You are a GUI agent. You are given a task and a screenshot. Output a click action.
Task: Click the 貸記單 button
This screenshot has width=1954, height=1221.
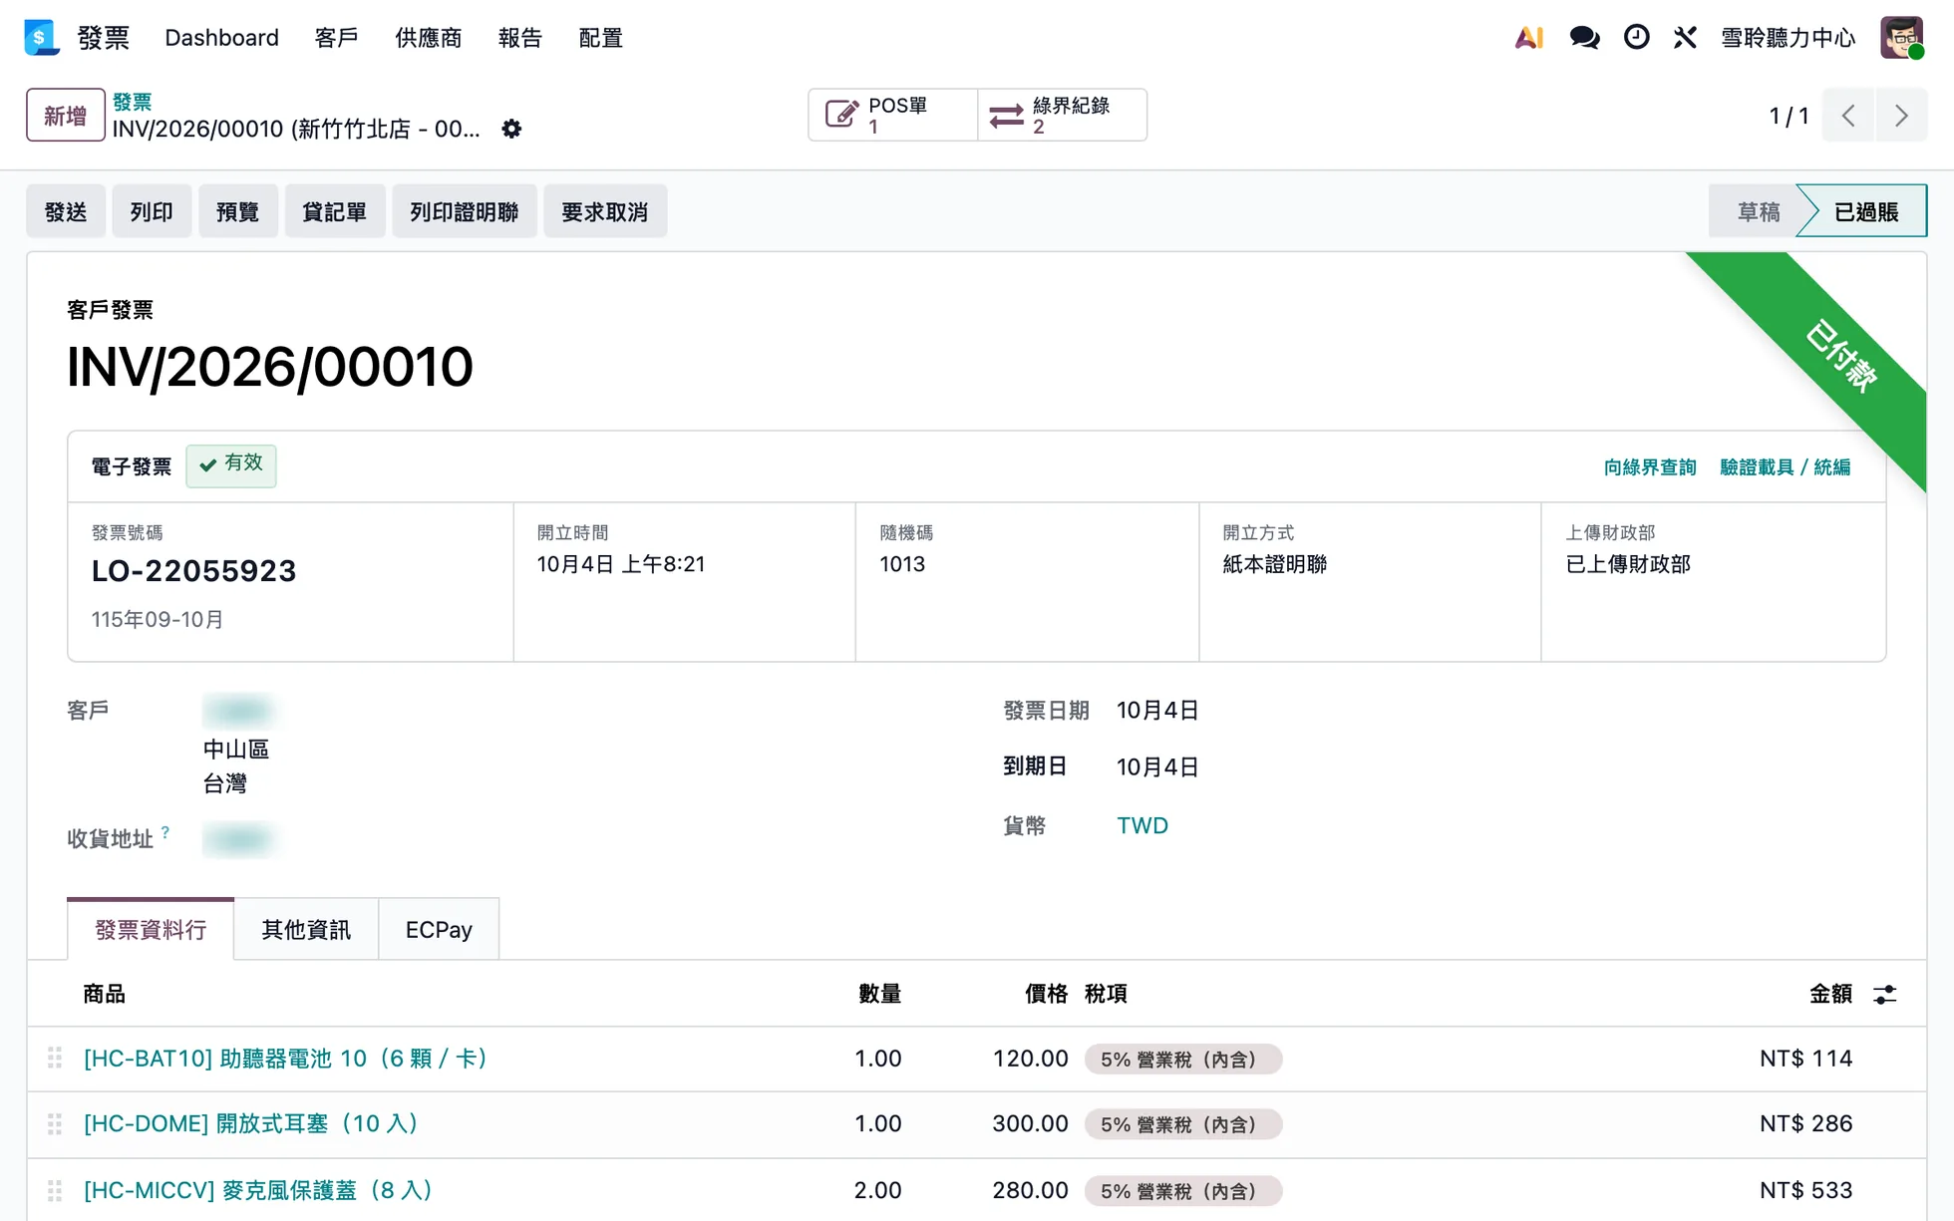click(335, 211)
